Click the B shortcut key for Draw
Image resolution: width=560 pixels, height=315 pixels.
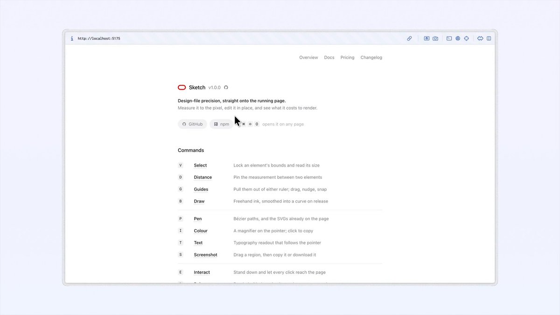click(181, 202)
